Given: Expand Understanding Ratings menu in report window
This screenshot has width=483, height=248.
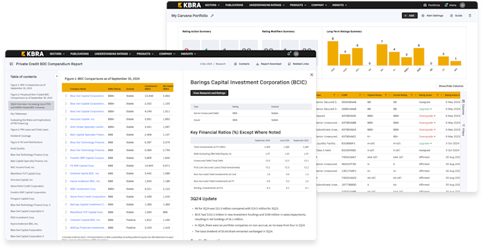Looking at the screenshot, I should tap(113, 54).
